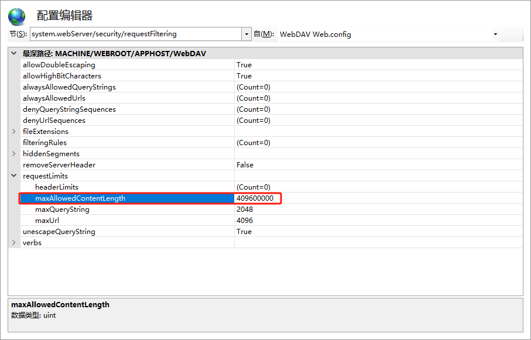531x340 pixels.
Task: Collapse the requestLimits node
Action: coord(13,176)
